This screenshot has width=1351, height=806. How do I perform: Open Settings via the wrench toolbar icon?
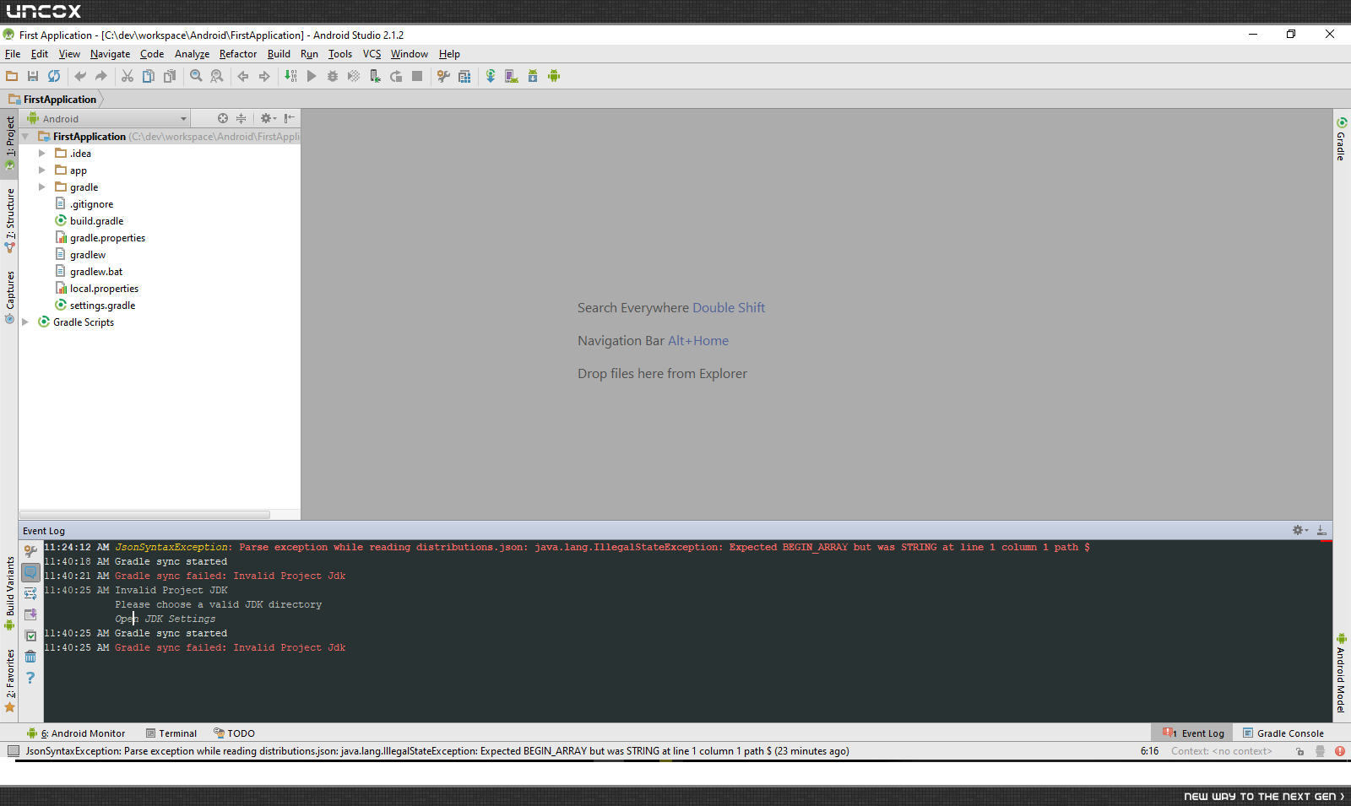(x=443, y=76)
